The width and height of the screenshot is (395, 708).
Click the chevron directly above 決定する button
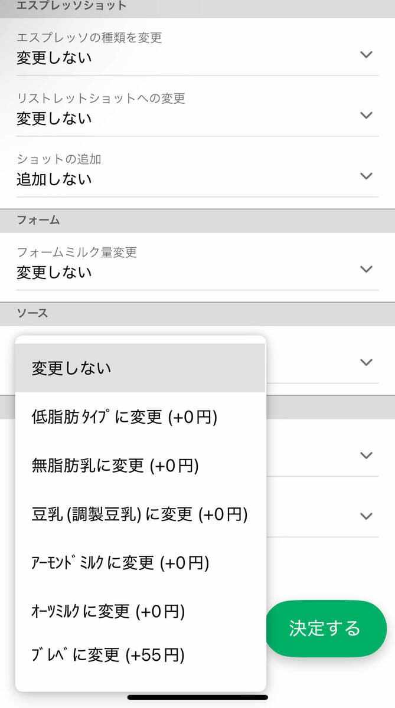[367, 516]
